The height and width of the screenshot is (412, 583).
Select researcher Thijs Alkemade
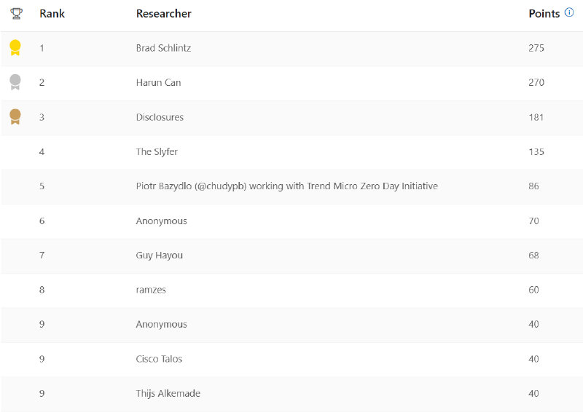(168, 394)
